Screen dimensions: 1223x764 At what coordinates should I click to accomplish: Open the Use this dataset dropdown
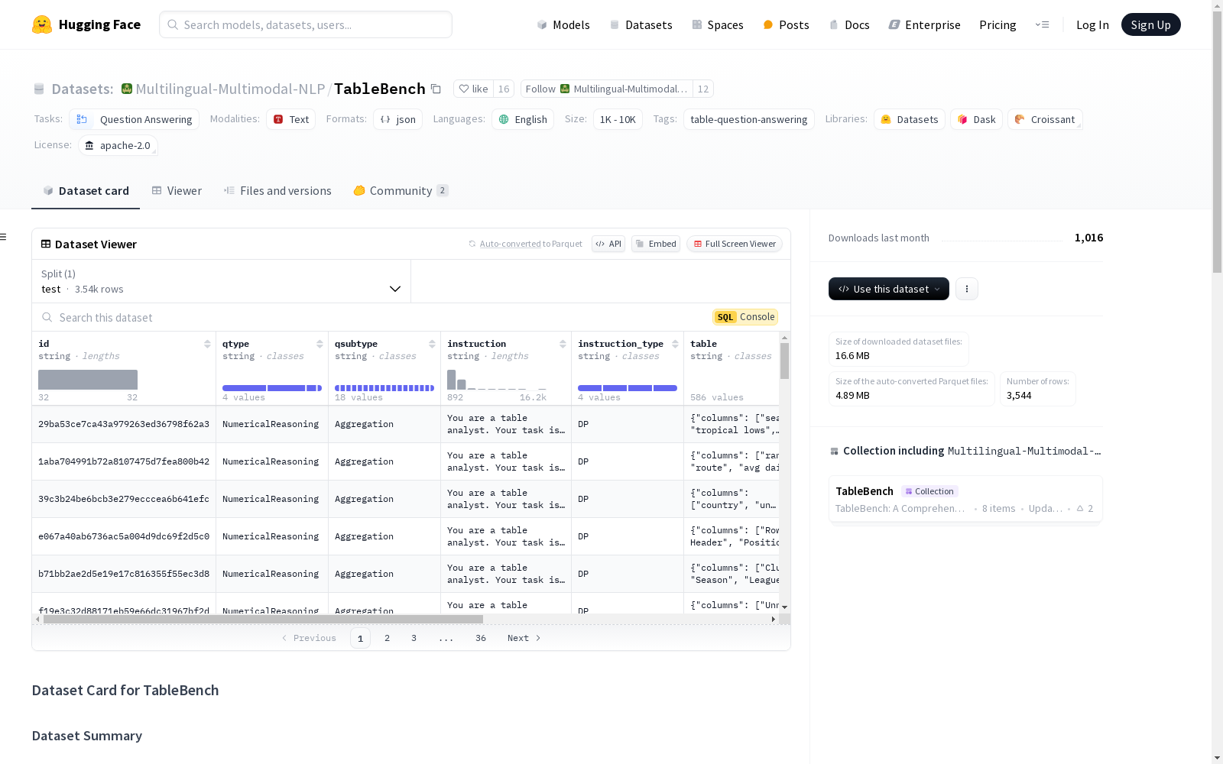click(889, 289)
